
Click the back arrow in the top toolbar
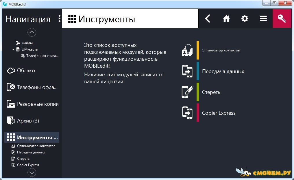click(207, 18)
